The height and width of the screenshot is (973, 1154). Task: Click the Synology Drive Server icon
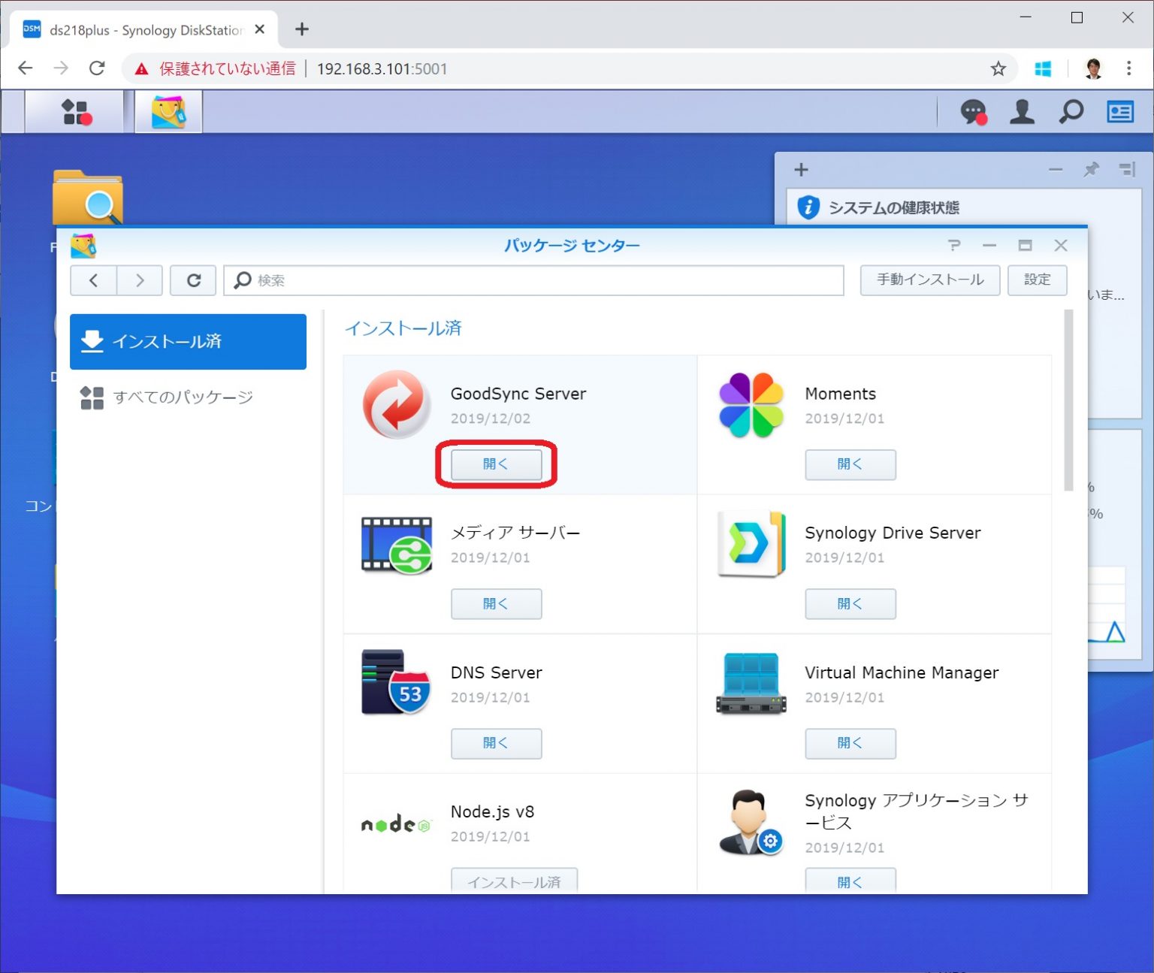tap(751, 544)
